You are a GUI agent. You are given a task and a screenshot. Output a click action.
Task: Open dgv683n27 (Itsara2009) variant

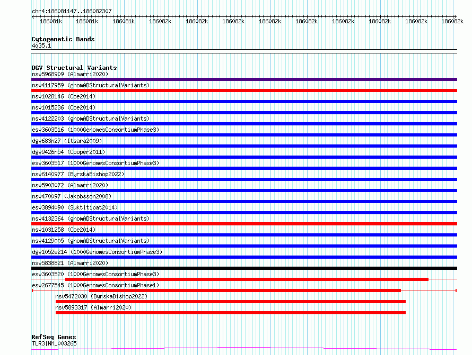click(x=67, y=141)
